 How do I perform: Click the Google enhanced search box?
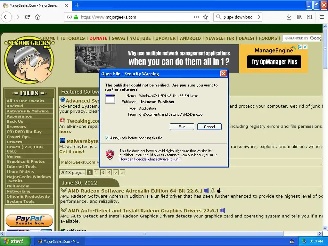(301, 38)
